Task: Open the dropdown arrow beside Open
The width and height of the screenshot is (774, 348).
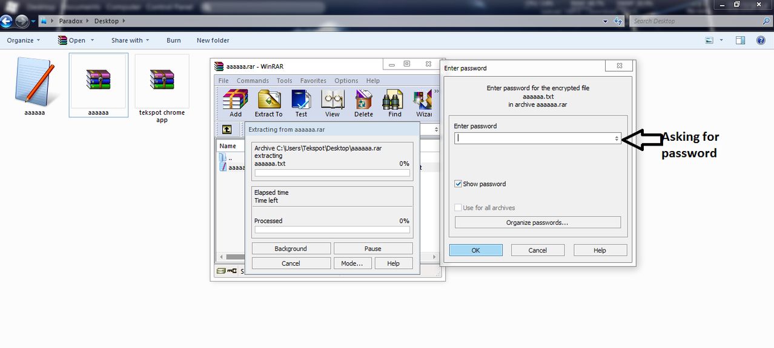Action: coord(93,40)
